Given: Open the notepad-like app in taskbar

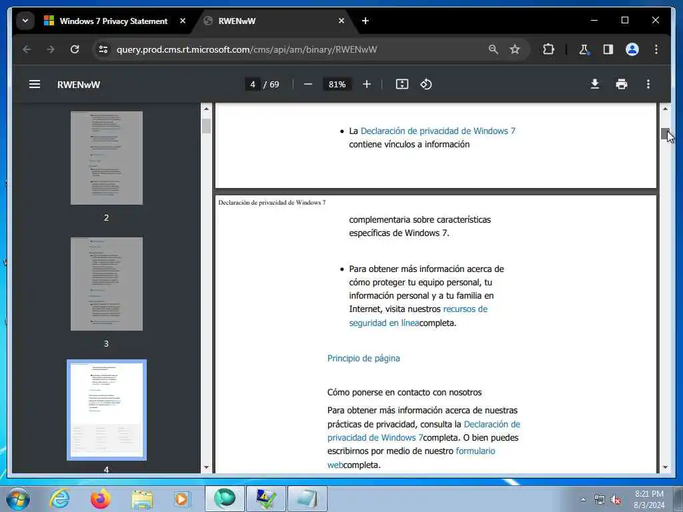Looking at the screenshot, I should [x=307, y=499].
